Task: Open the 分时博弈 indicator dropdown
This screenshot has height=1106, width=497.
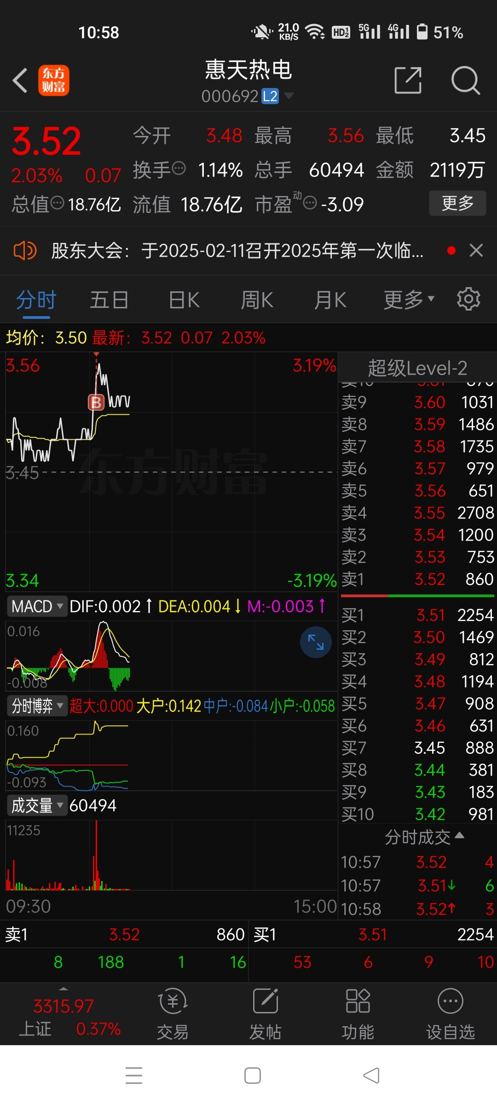Action: coord(37,706)
